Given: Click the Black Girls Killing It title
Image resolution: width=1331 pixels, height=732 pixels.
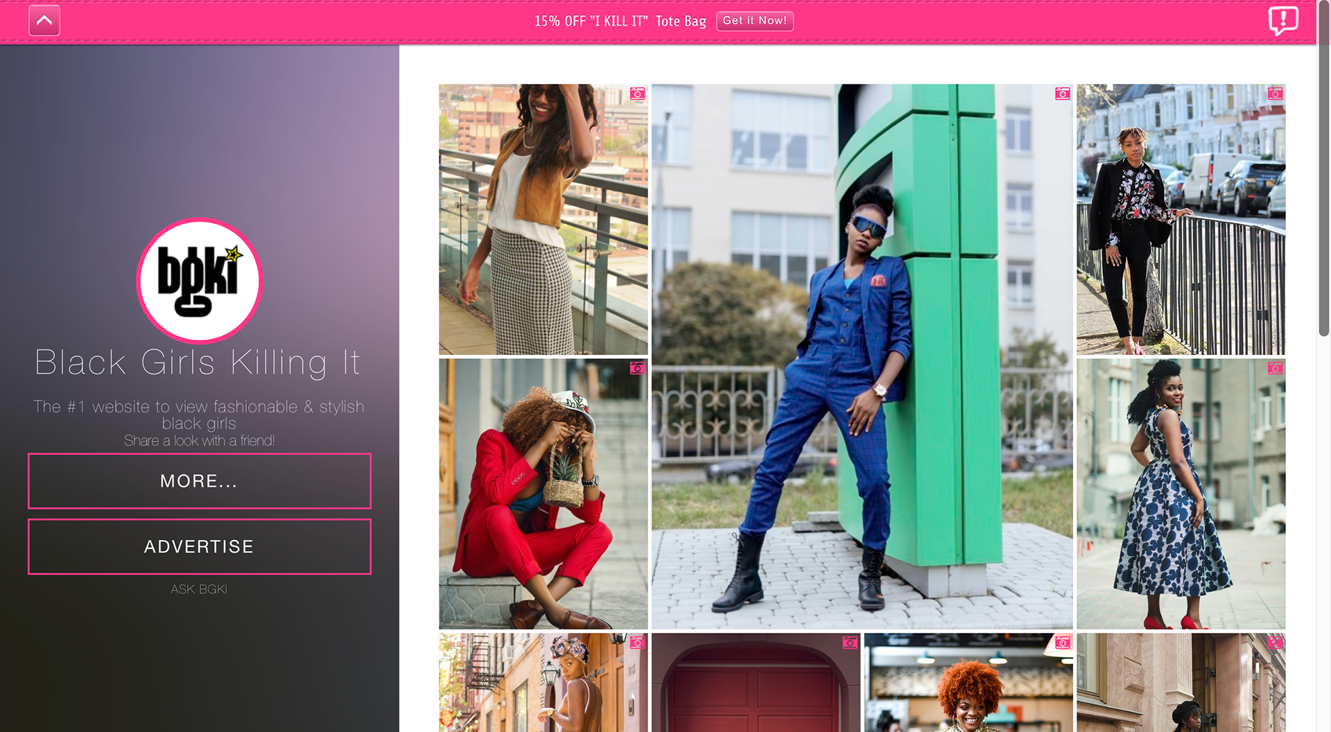Looking at the screenshot, I should [x=198, y=363].
